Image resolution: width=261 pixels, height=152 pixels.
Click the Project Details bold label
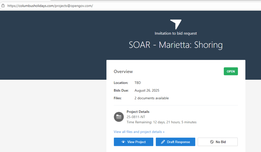(x=138, y=112)
